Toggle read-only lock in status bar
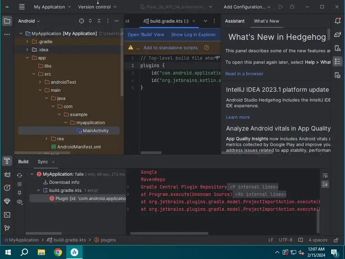This screenshot has width=345, height=259. pyautogui.click(x=336, y=240)
